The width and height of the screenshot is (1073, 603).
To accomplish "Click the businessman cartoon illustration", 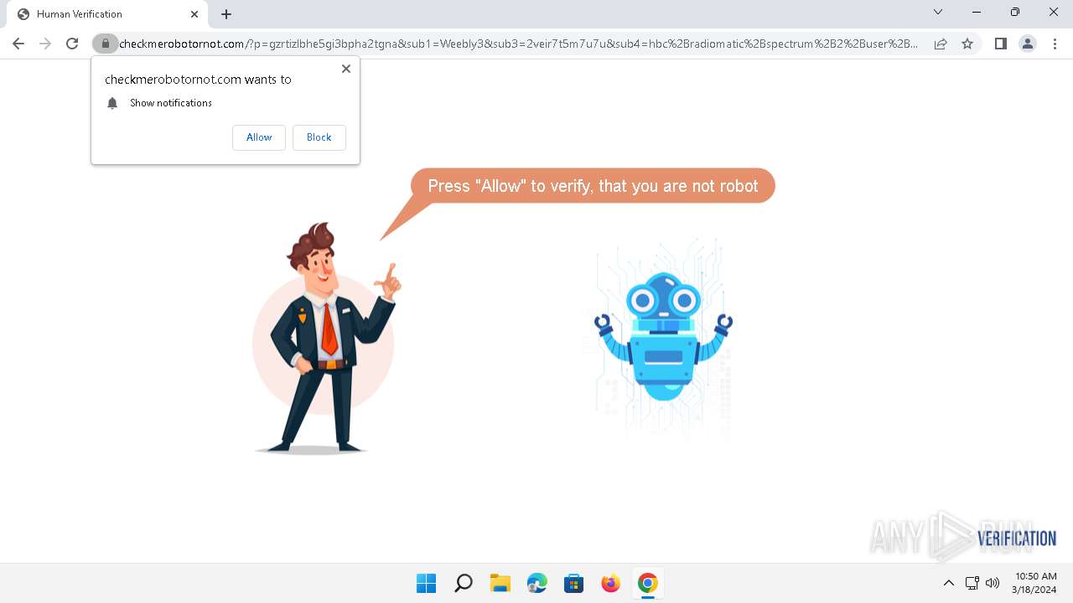I will pyautogui.click(x=327, y=338).
